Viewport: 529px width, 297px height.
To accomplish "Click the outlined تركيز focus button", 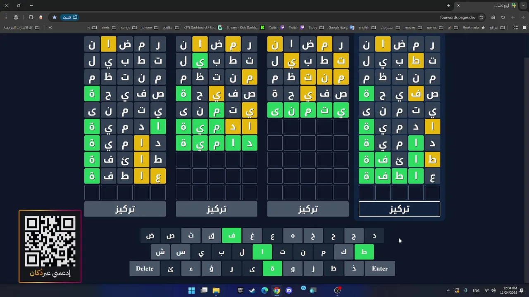I will [x=399, y=209].
